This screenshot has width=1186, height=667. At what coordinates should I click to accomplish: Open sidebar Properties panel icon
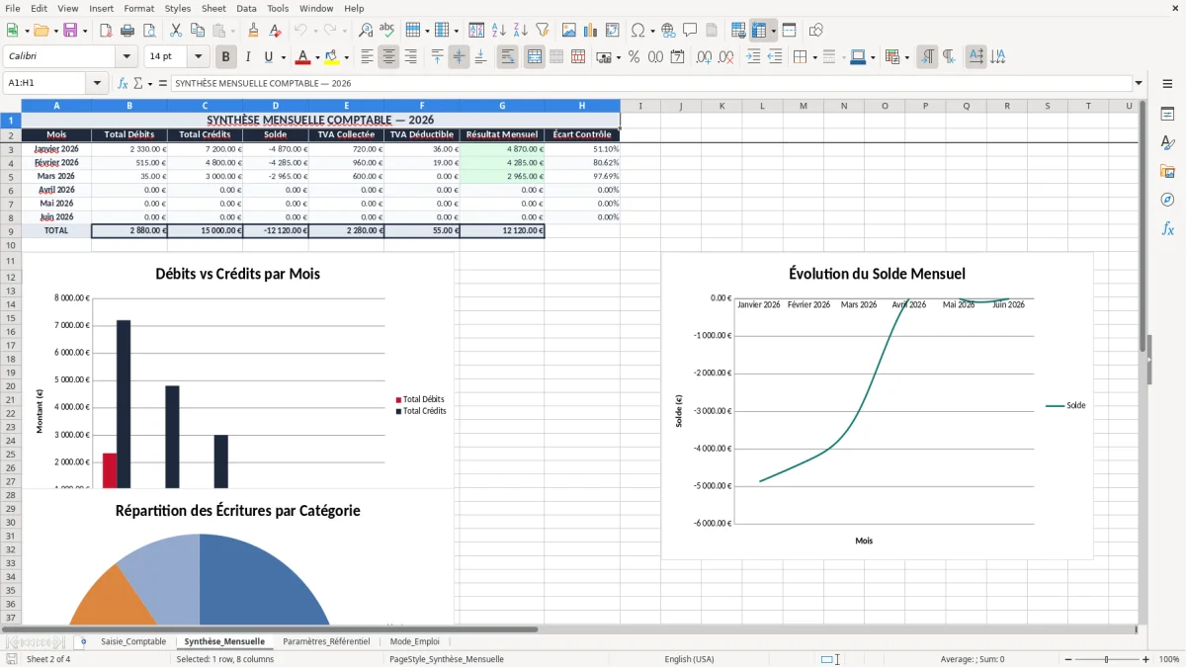pyautogui.click(x=1167, y=115)
